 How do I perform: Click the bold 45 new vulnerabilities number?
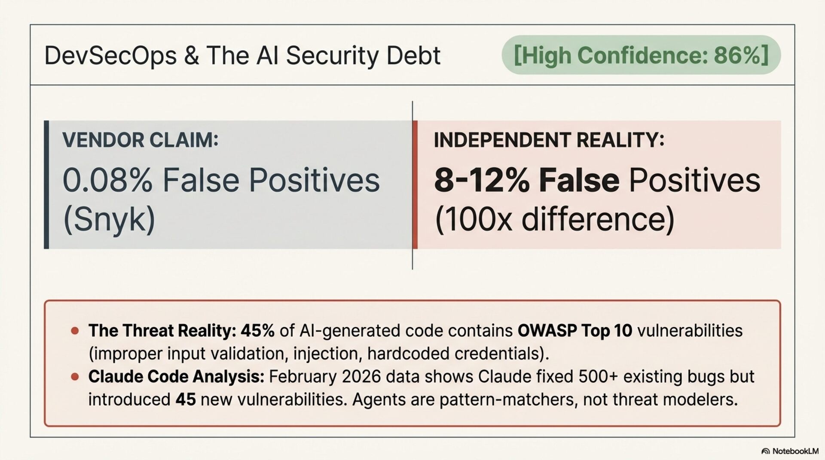(185, 399)
